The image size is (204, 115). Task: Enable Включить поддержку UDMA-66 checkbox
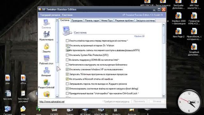pyautogui.click(x=67, y=60)
